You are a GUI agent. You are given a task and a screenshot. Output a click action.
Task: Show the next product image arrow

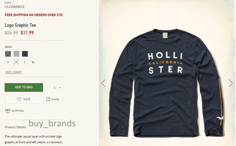coord(231,83)
